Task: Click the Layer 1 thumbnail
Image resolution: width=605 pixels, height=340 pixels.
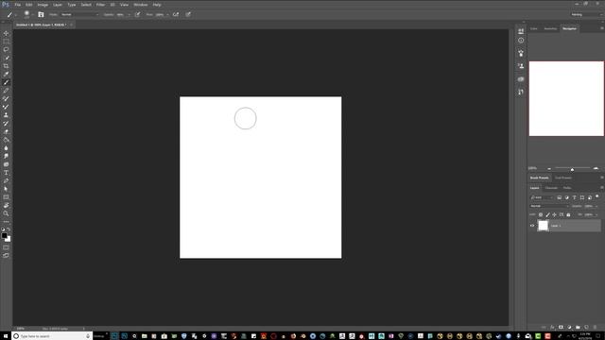Action: [543, 226]
